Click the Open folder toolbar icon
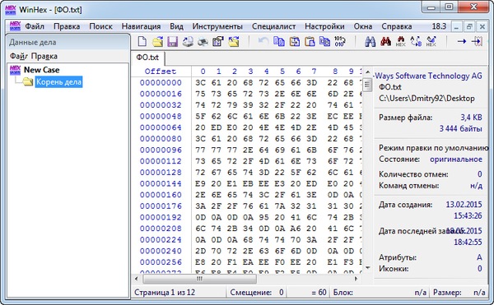Screen dimensions: 494x305 [x=234, y=41]
